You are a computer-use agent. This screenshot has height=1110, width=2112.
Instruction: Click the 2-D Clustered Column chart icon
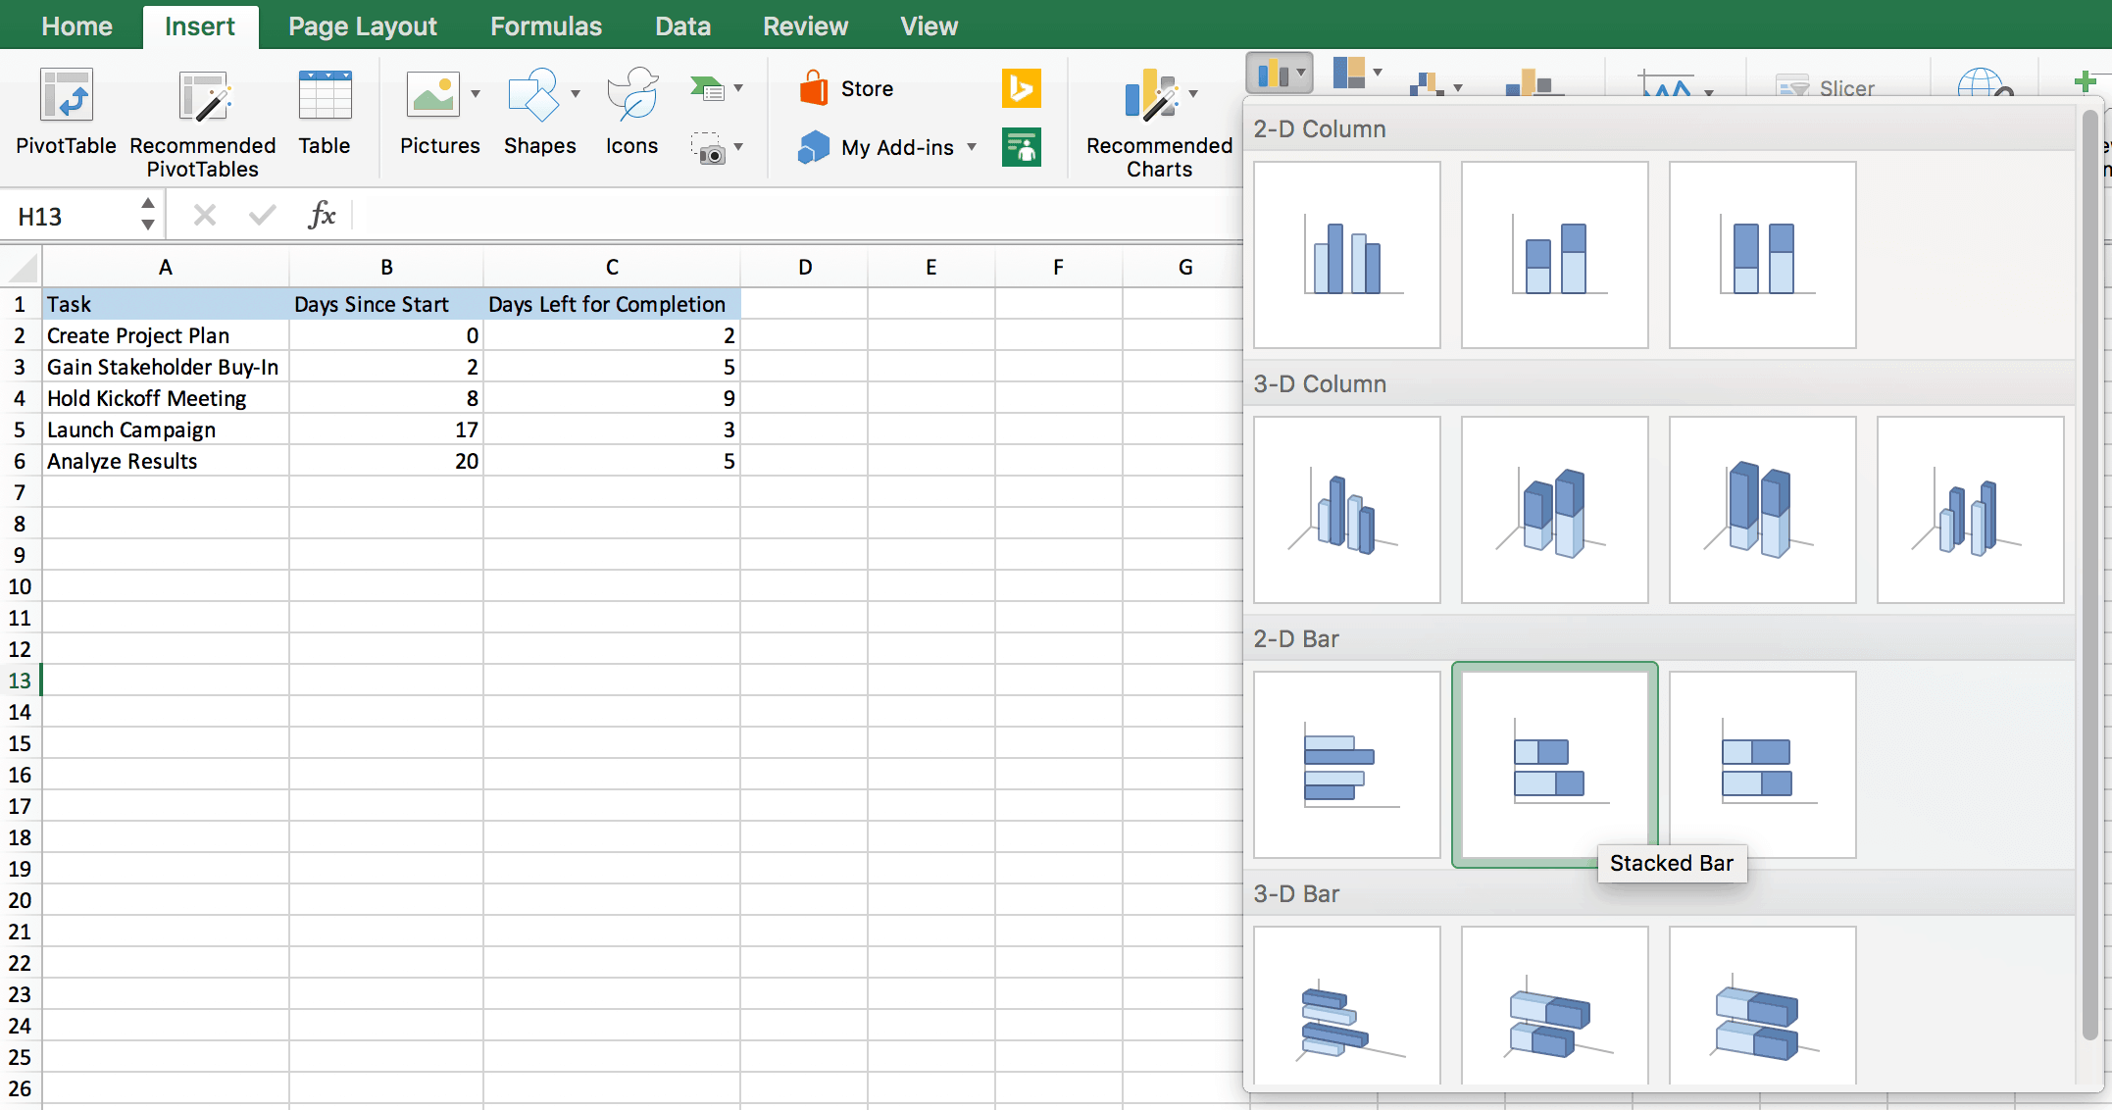[1348, 254]
